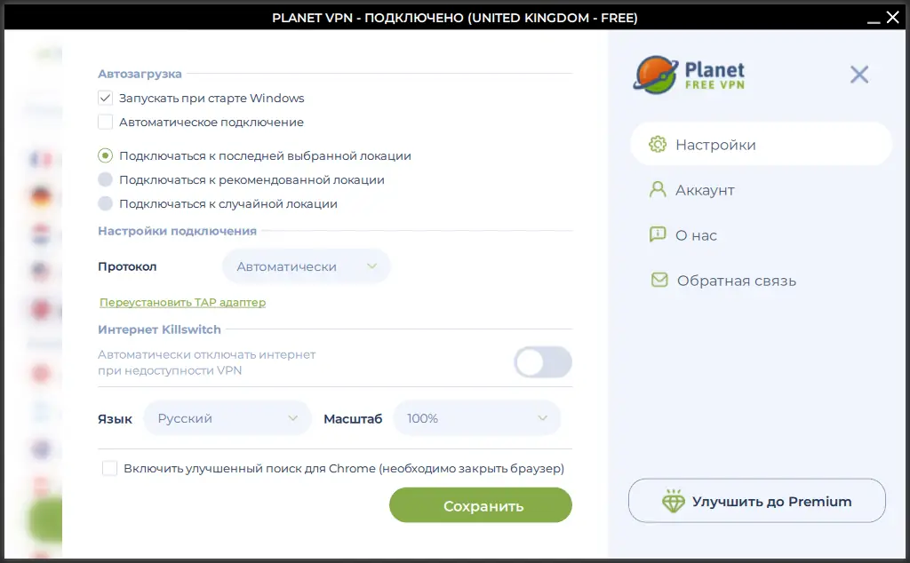Click the Сохранить button

[x=481, y=506]
